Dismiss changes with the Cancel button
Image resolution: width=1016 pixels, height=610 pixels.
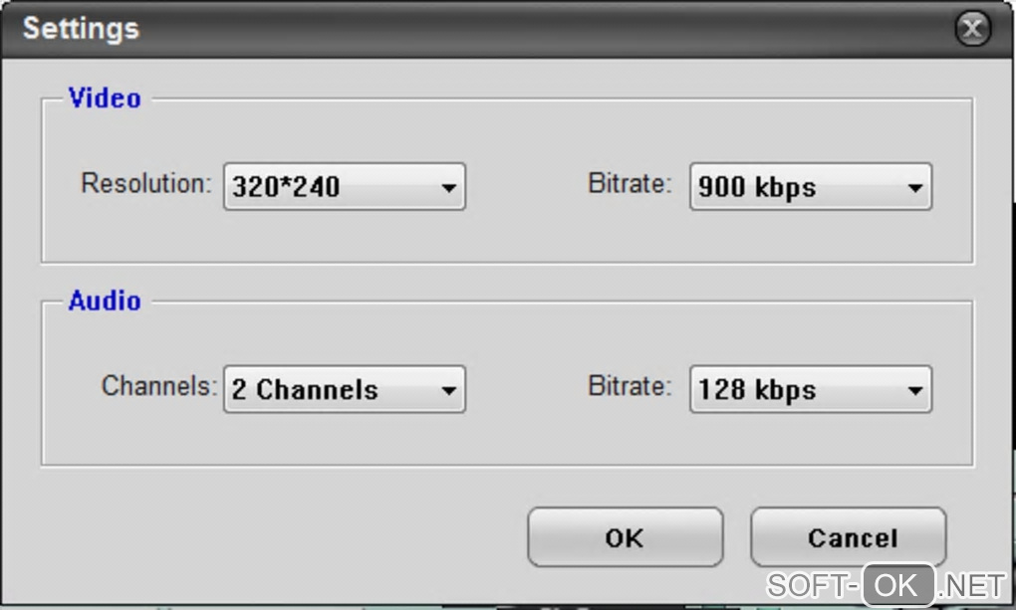[849, 537]
